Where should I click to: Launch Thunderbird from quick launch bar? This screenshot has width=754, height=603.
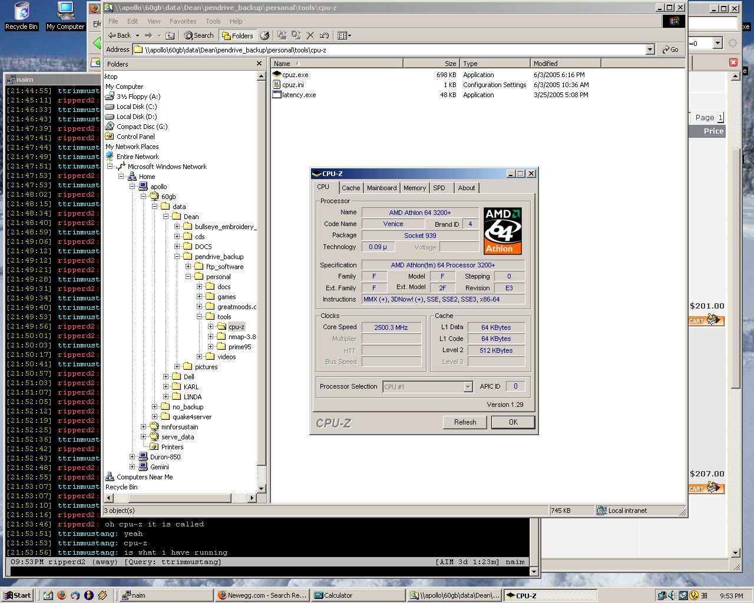75,595
